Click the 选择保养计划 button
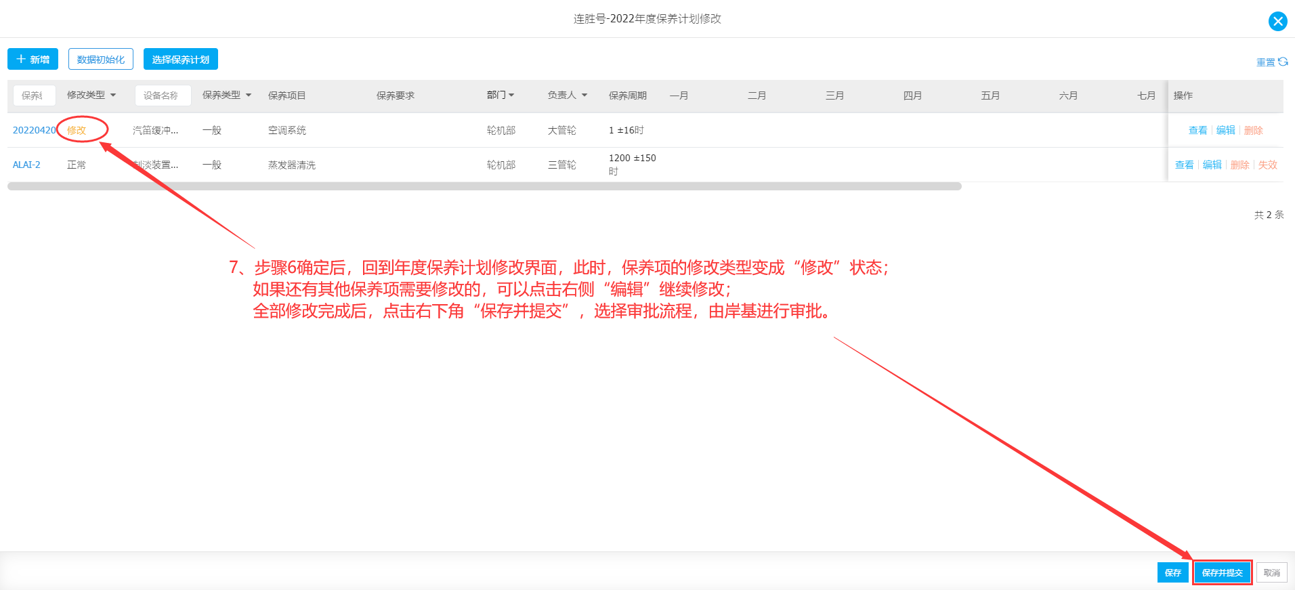The width and height of the screenshot is (1295, 590). [x=181, y=59]
